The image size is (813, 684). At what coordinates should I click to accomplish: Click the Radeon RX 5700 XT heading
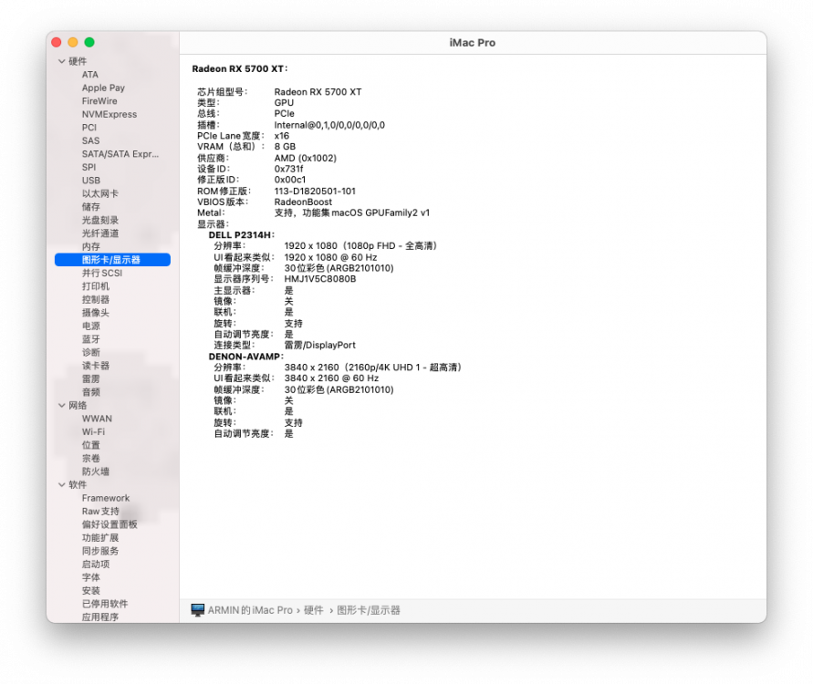(x=240, y=69)
